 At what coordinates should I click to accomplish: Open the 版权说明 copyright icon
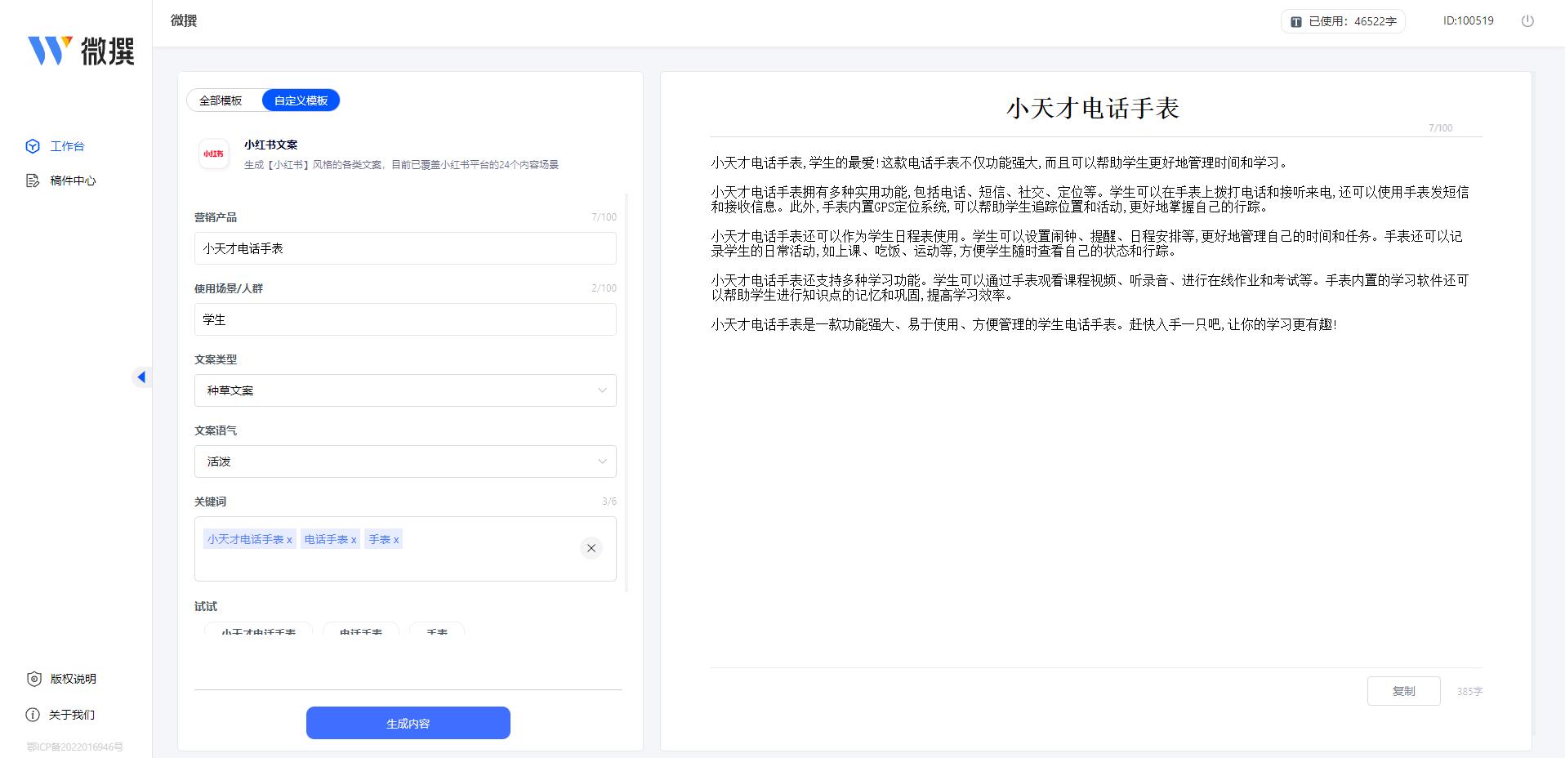pyautogui.click(x=33, y=679)
